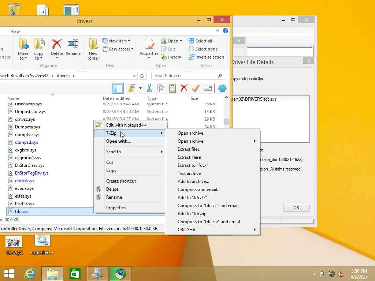Click Invert selection in the ribbon

(x=207, y=57)
